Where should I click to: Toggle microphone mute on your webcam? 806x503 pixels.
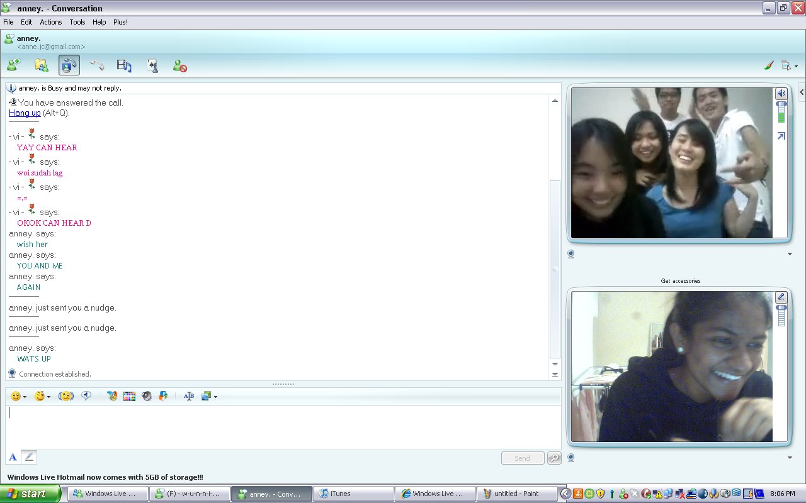(781, 297)
